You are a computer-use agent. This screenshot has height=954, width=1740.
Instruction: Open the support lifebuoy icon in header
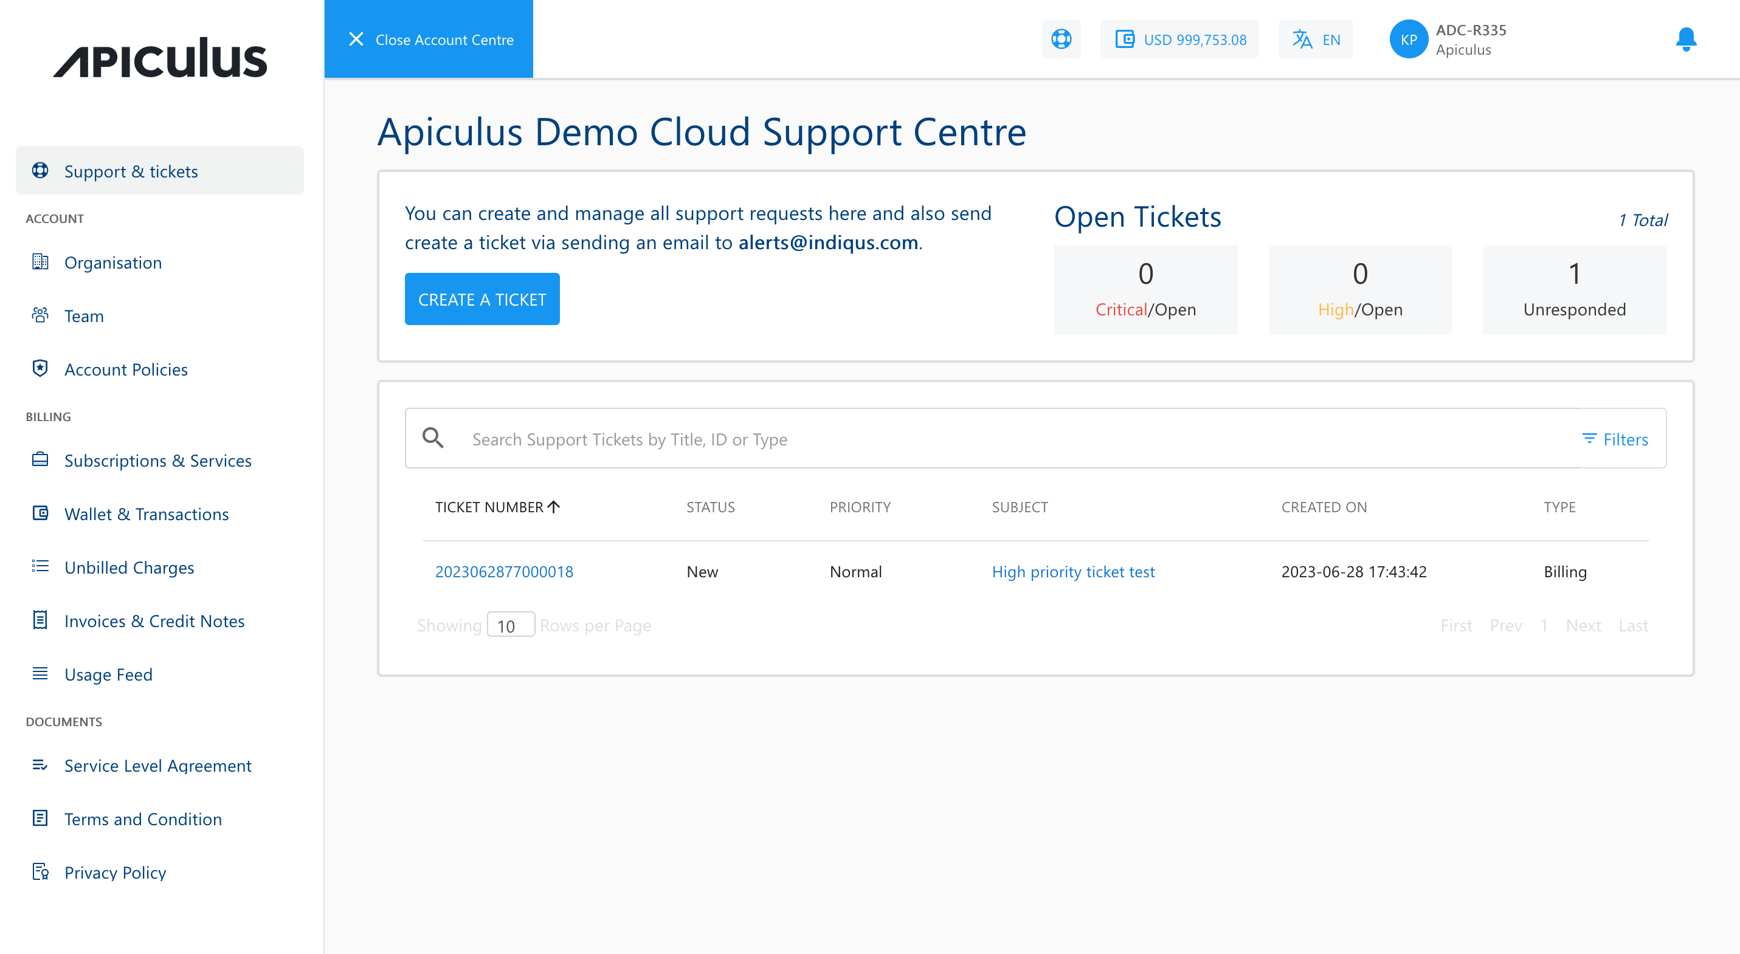(x=1060, y=39)
